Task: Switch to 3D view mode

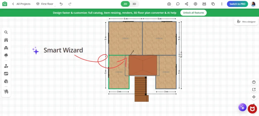Action: pos(134,4)
